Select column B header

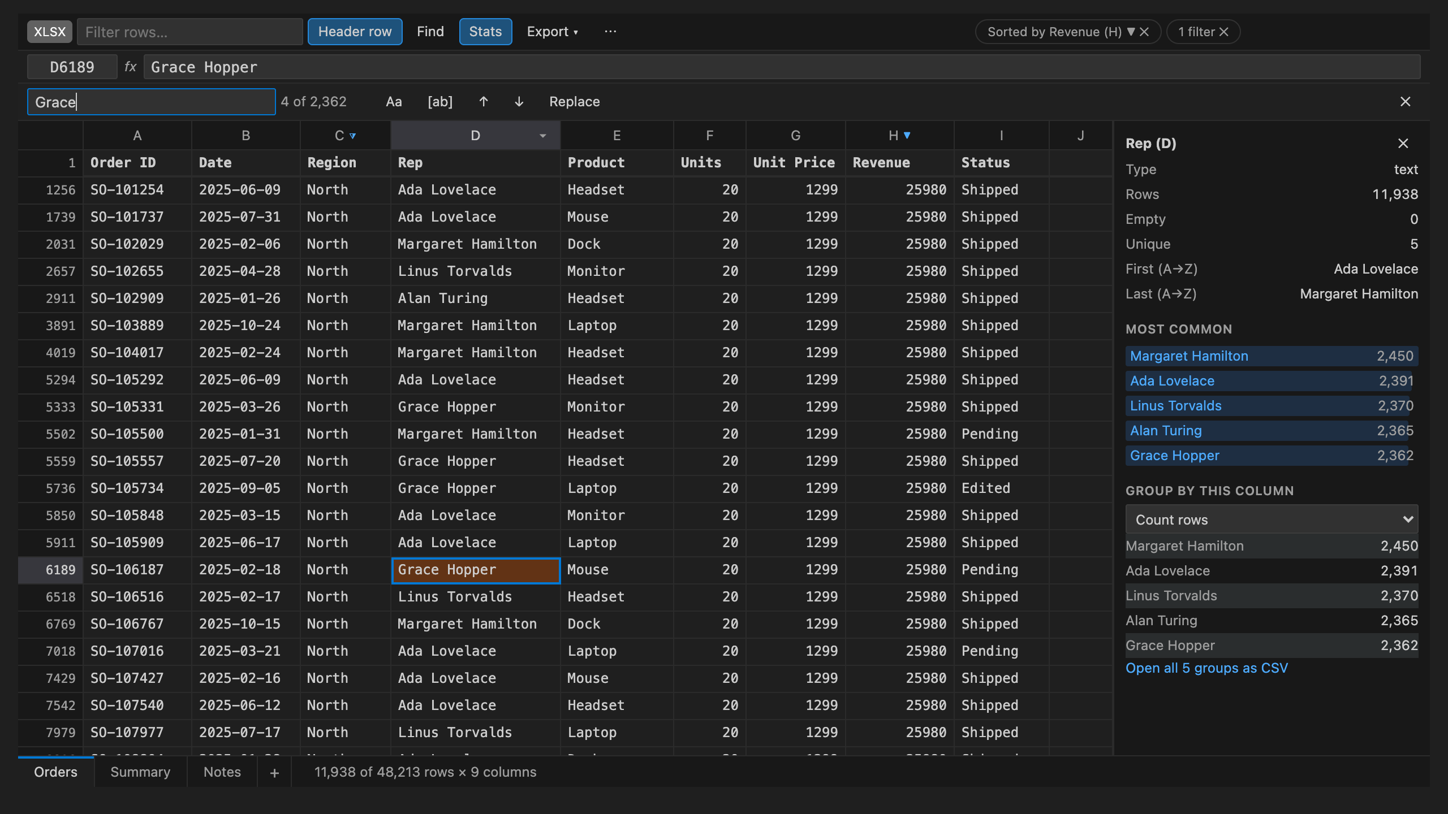coord(246,136)
